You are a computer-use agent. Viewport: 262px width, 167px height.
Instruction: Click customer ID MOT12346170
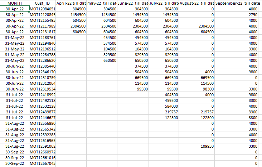tap(43, 72)
